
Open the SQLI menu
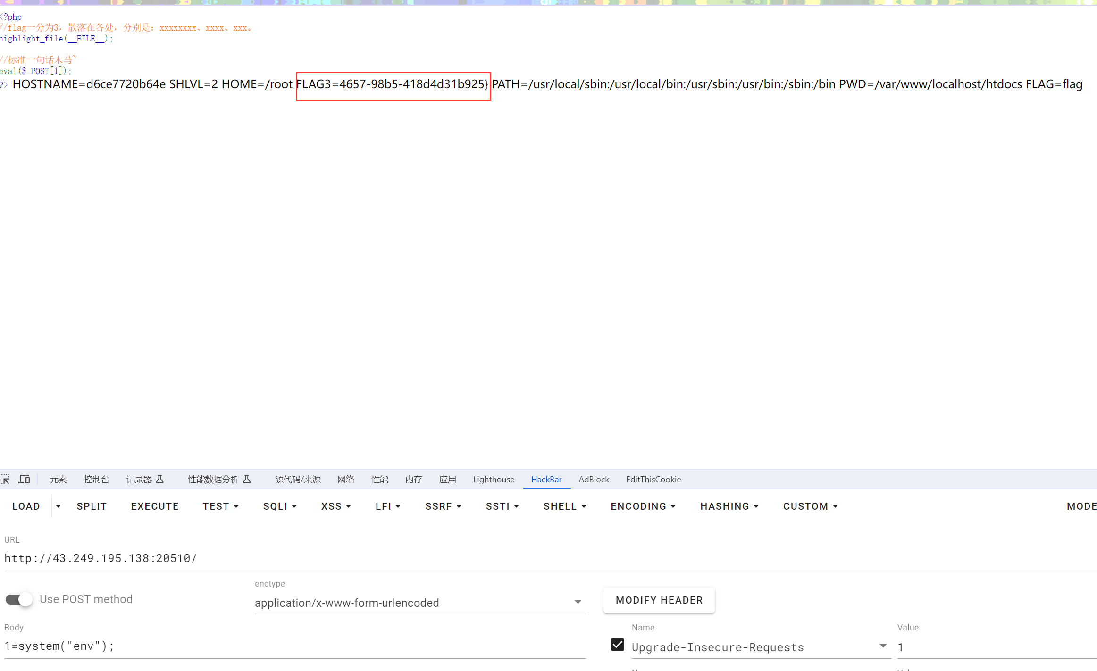click(x=280, y=506)
